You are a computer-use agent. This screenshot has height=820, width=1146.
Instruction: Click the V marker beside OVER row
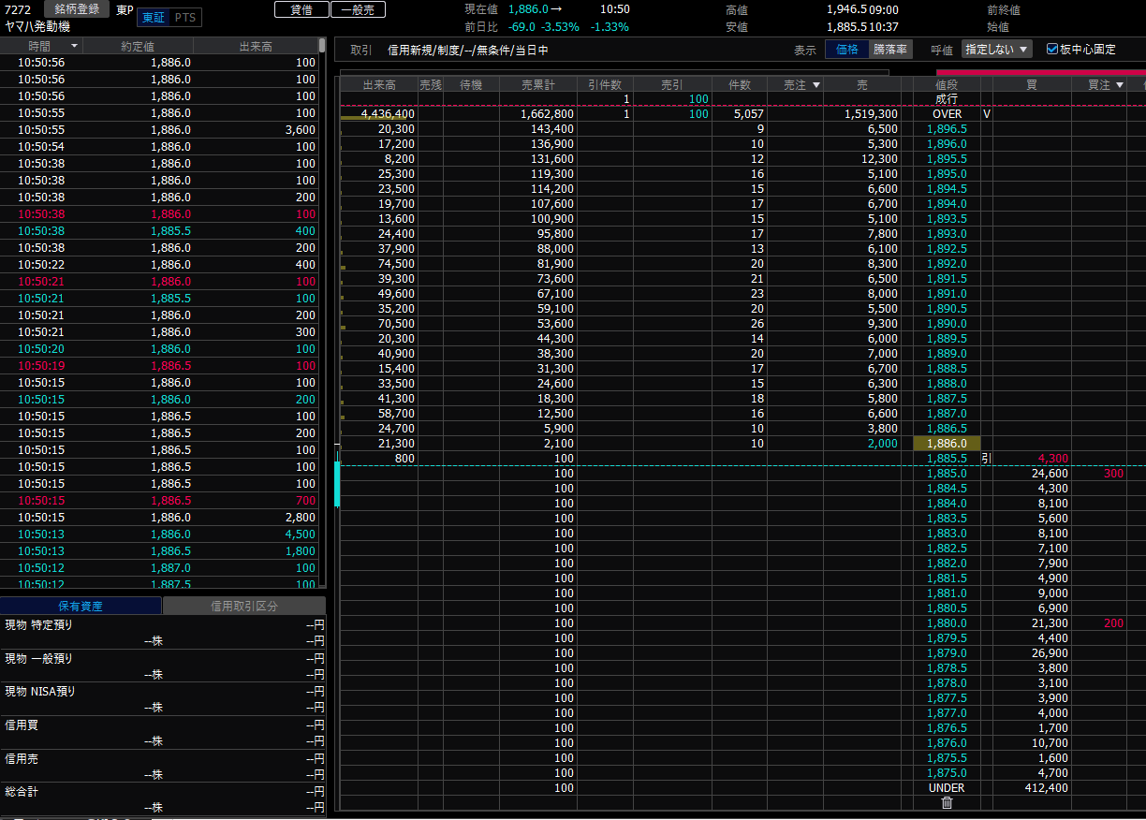click(x=987, y=114)
